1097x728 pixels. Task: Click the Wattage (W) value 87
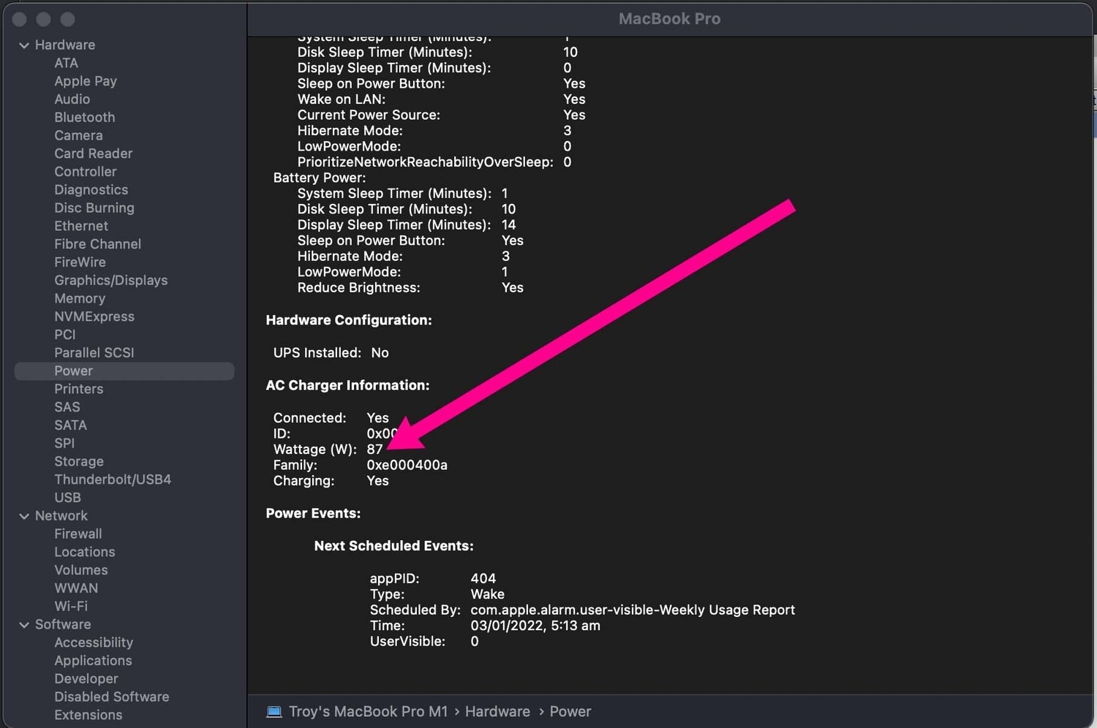[x=374, y=450]
